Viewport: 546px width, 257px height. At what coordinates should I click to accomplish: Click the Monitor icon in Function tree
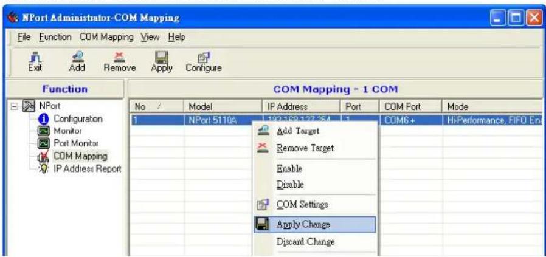coord(45,131)
